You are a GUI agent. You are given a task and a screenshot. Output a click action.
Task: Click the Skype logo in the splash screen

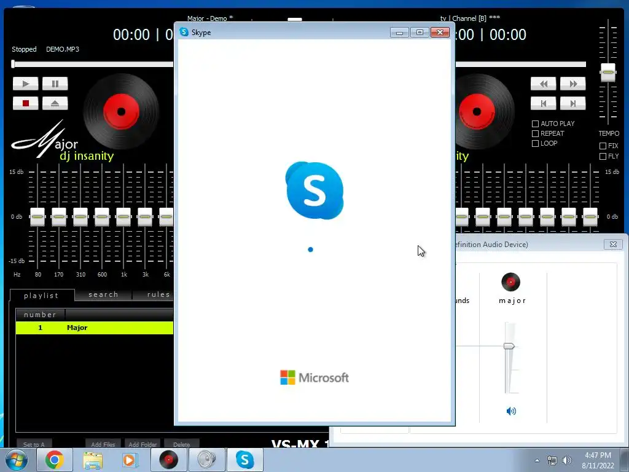314,191
